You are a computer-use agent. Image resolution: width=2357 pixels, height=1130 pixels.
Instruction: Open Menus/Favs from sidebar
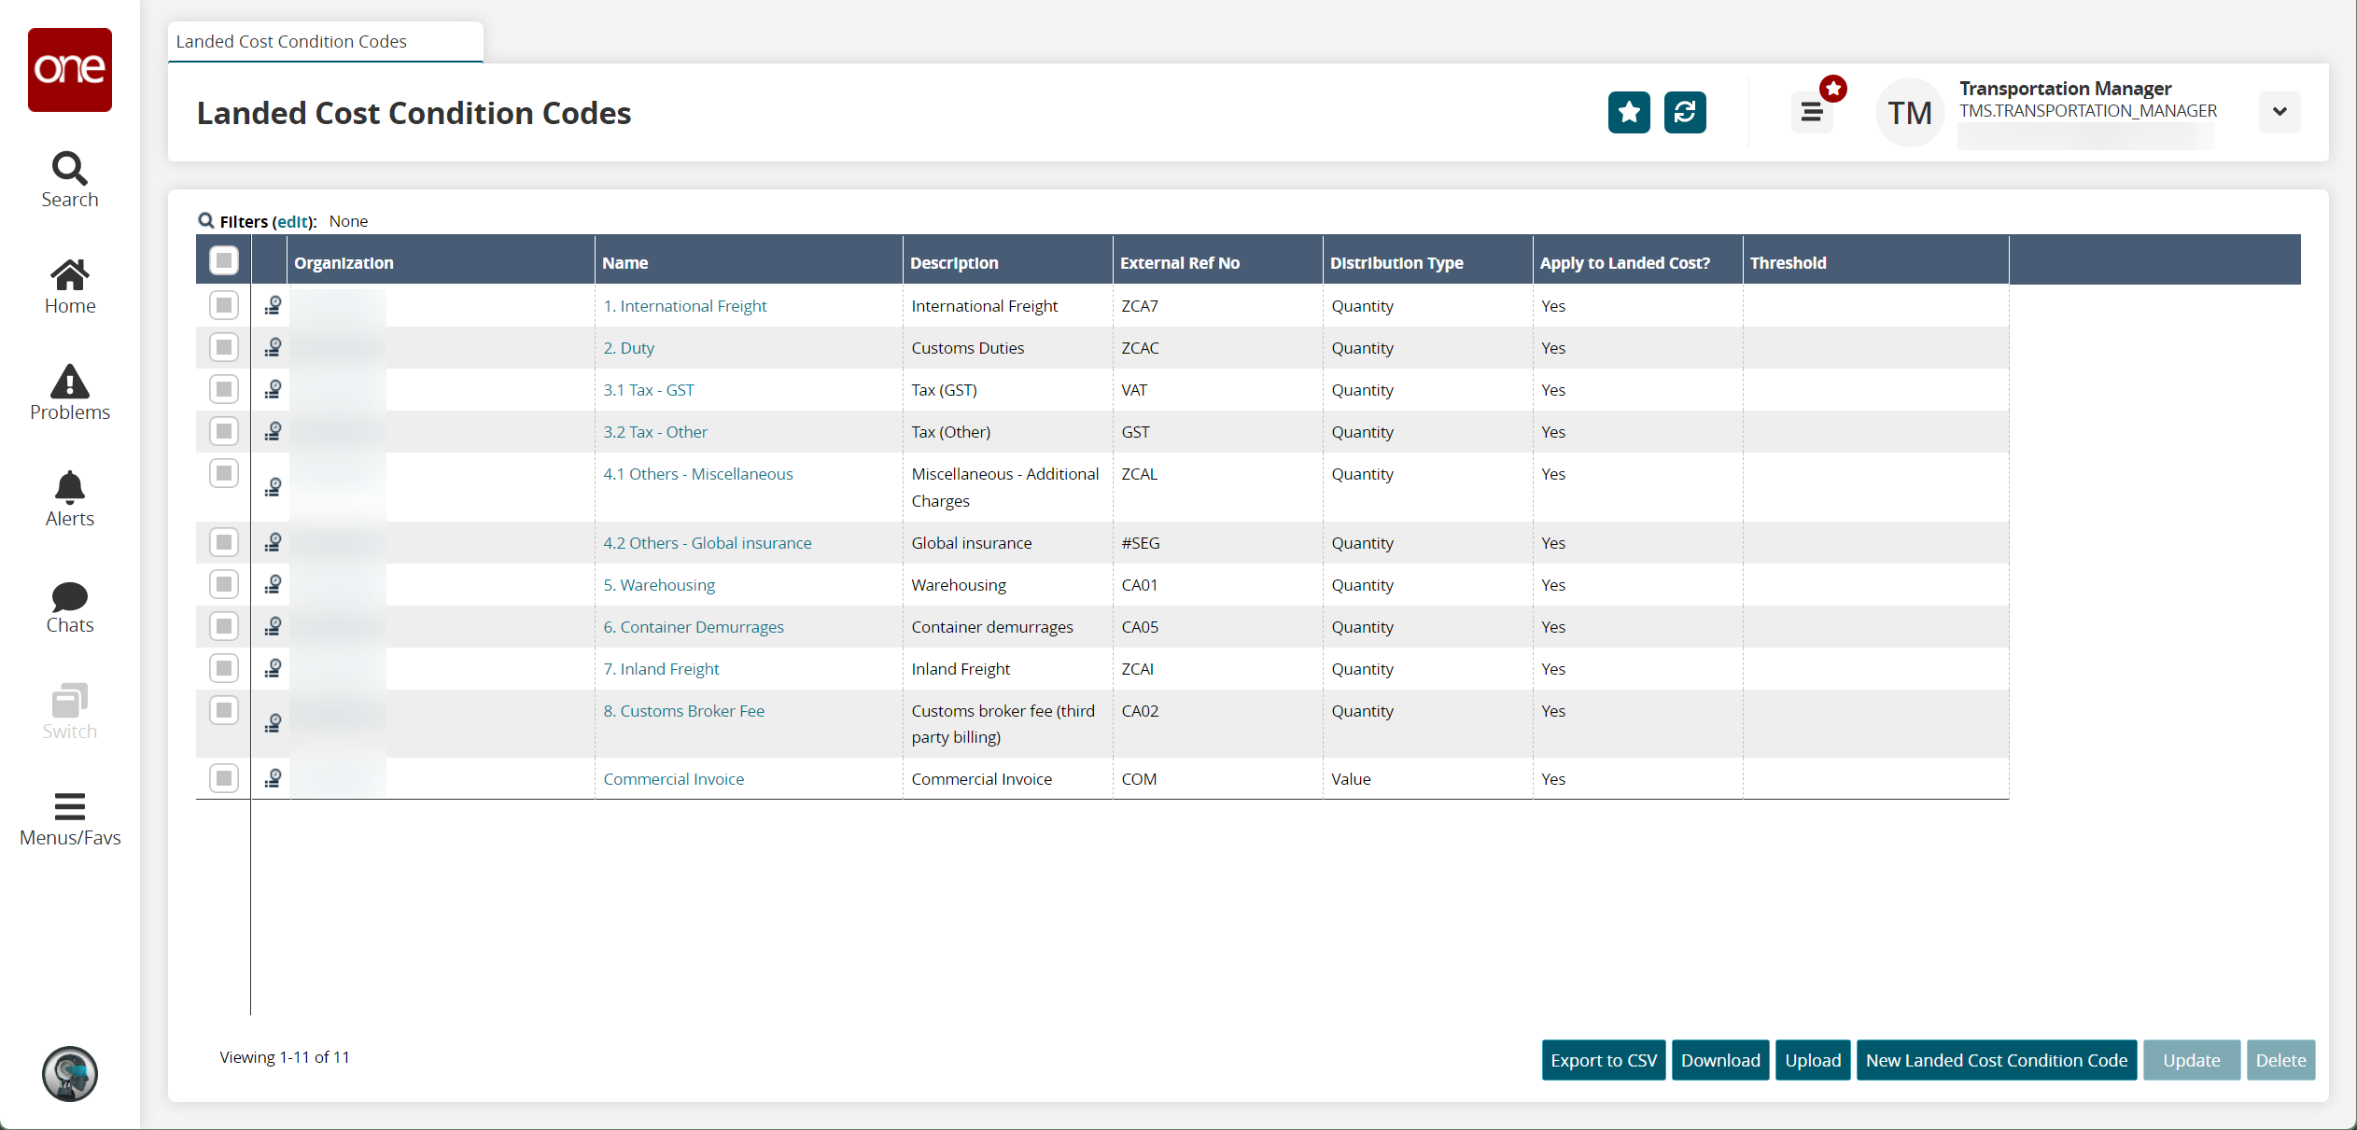tap(69, 817)
